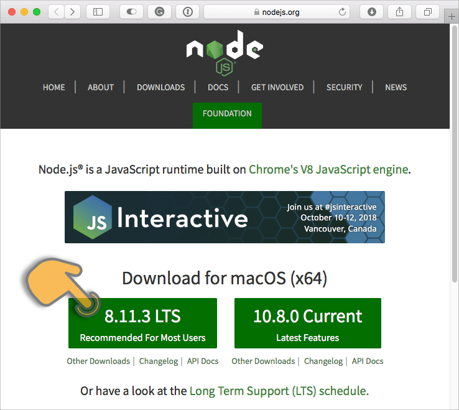
Task: Open the HOME nav item
Action: [x=54, y=87]
